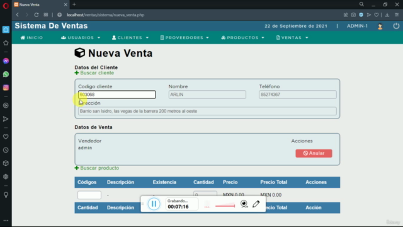Expand the PROVEEDORES dropdown menu
The width and height of the screenshot is (403, 227).
coord(184,38)
